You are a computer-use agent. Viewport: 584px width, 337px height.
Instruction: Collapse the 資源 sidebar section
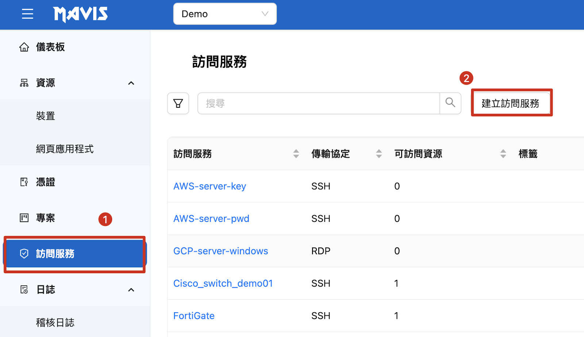click(131, 83)
